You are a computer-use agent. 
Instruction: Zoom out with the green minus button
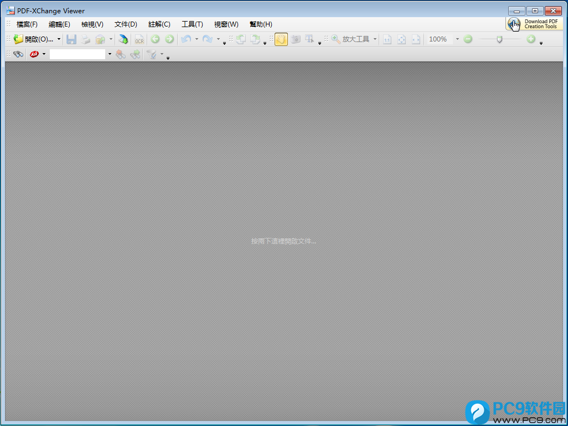coord(468,39)
